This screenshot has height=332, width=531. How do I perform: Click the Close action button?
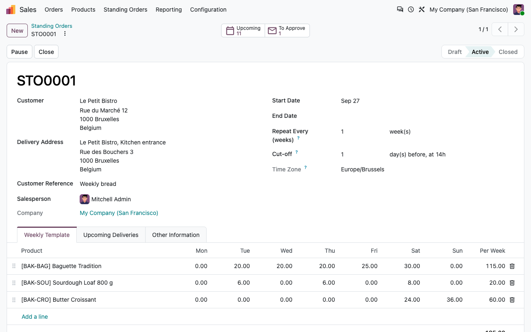(x=46, y=52)
